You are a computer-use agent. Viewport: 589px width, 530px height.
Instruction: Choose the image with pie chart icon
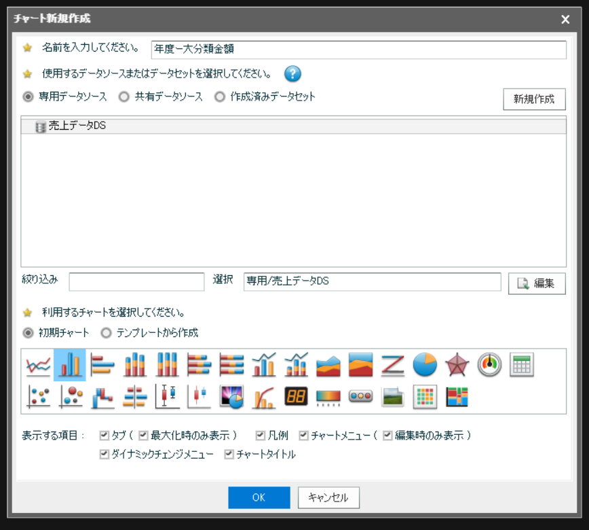coord(231,396)
